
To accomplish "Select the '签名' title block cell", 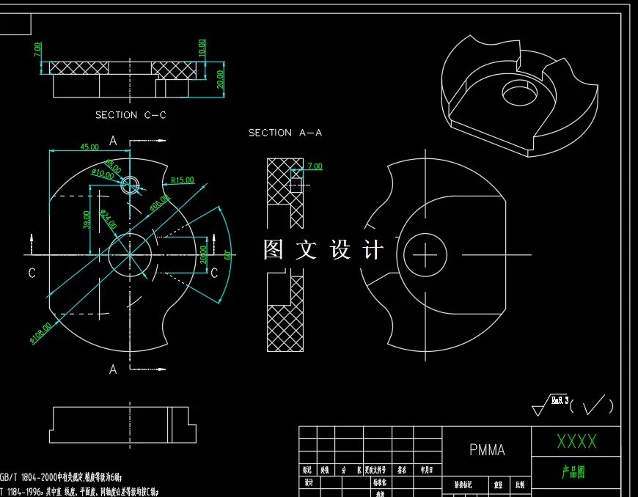I will coord(402,470).
